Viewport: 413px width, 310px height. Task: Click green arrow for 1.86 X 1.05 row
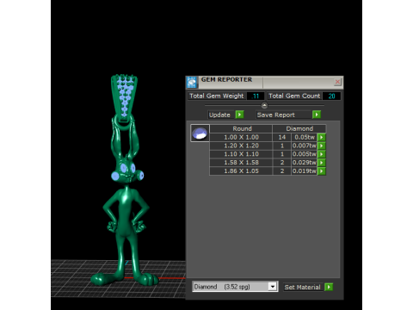(x=322, y=171)
